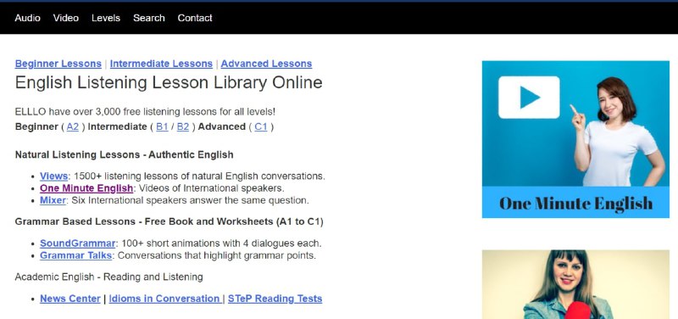Screen dimensions: 678x319
Task: Click the Academic English - Reading and Listening text
Action: click(x=108, y=277)
